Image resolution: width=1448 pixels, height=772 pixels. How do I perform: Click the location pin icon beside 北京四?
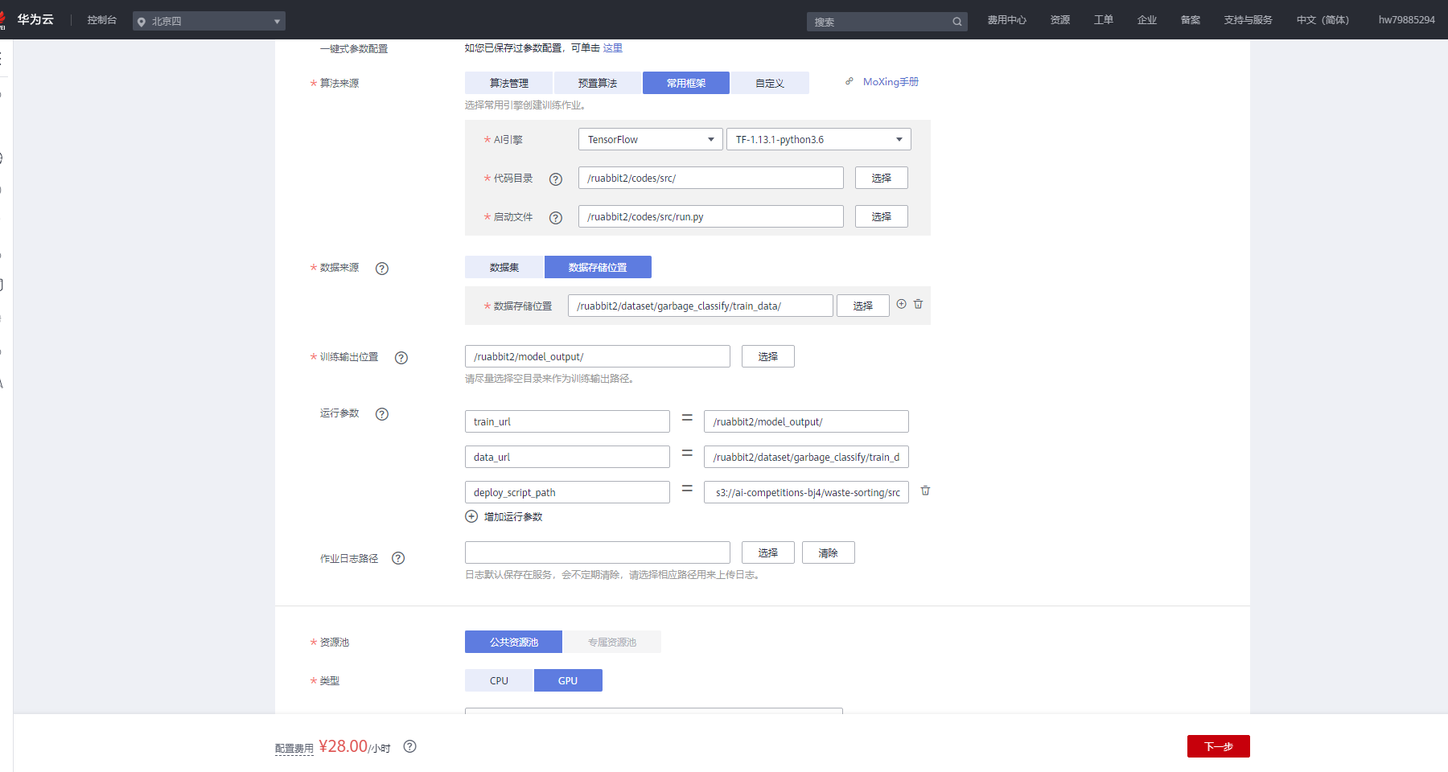click(142, 22)
